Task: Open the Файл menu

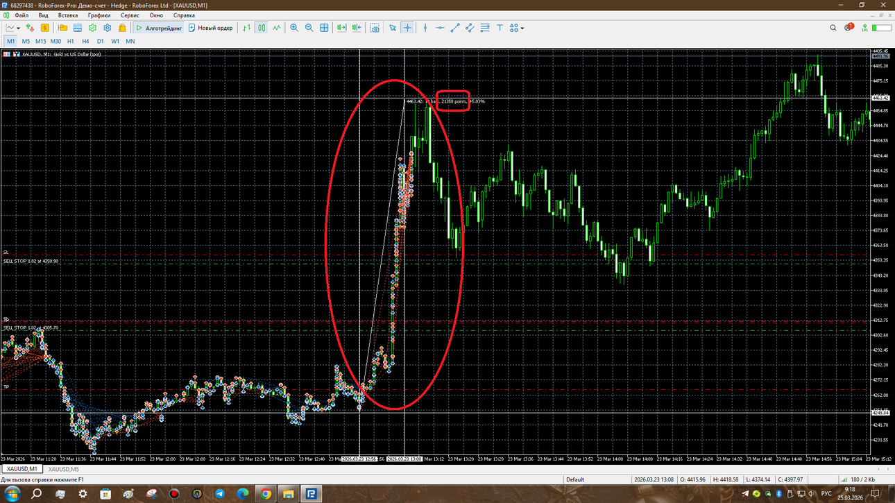Action: click(22, 15)
